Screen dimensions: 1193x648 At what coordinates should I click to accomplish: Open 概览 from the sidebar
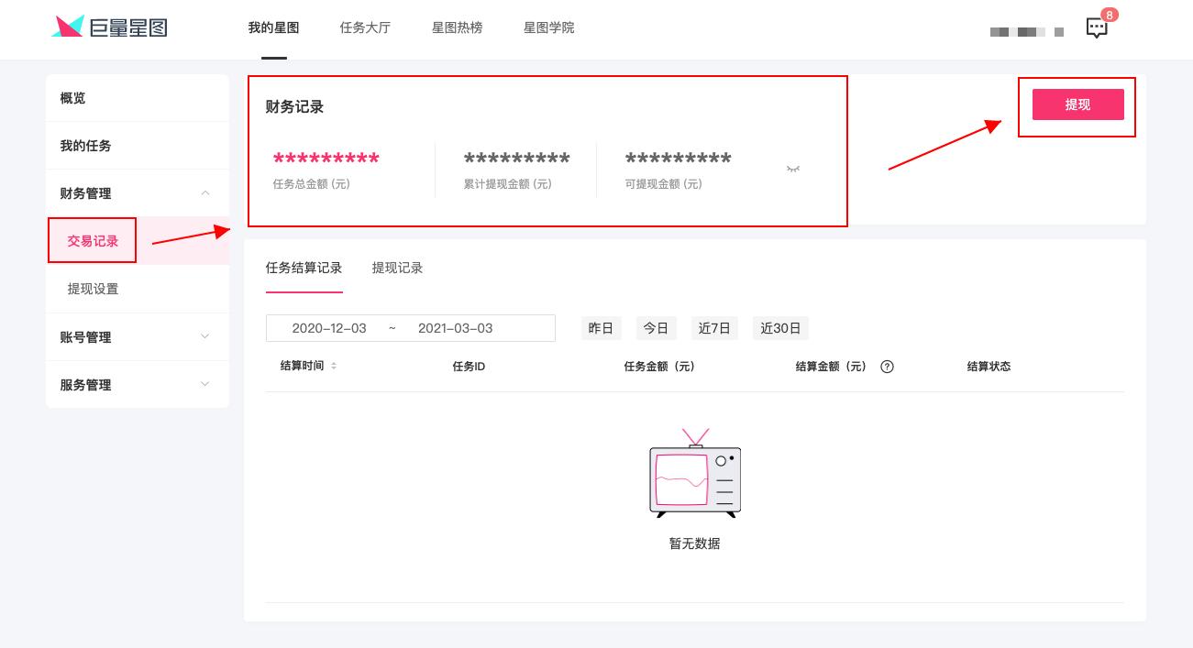[72, 97]
